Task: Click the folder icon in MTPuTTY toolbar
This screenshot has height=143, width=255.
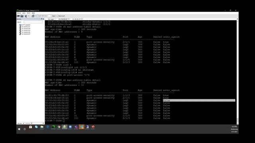Action: click(x=22, y=16)
